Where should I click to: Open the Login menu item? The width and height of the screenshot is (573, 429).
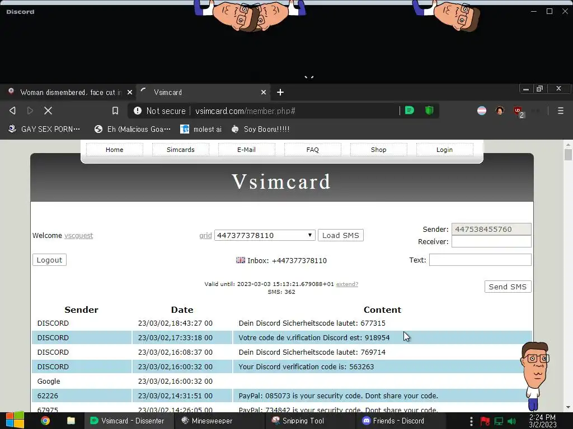click(x=444, y=150)
